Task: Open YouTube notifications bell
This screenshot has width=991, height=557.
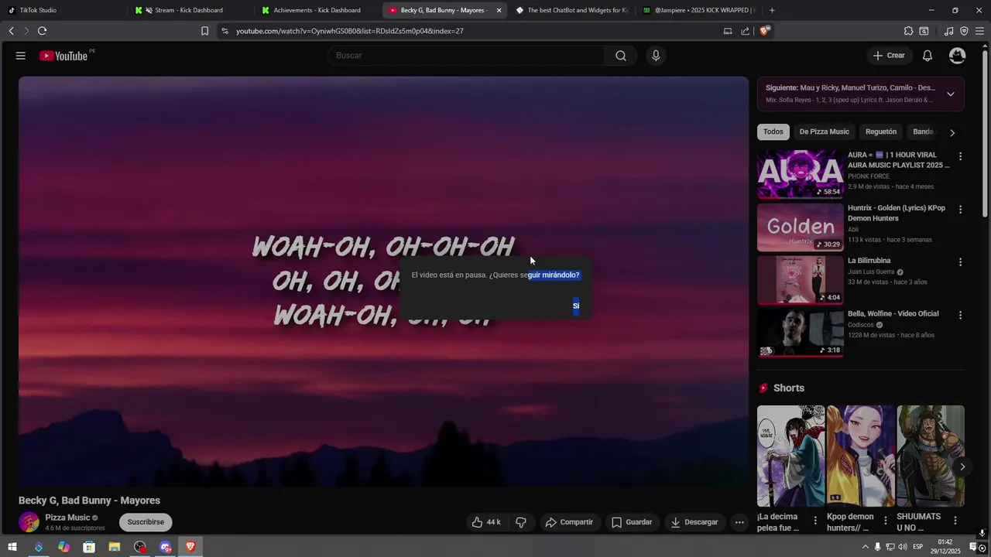Action: pos(928,56)
